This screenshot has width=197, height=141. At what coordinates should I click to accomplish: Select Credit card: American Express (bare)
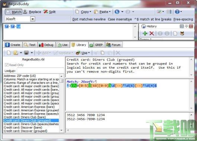[x=31, y=107]
